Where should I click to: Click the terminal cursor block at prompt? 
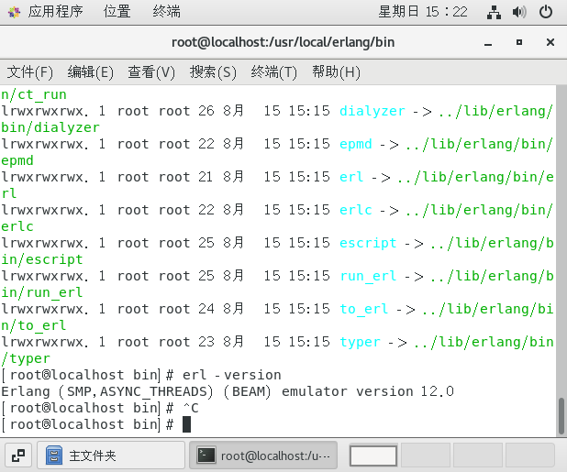[x=186, y=424]
